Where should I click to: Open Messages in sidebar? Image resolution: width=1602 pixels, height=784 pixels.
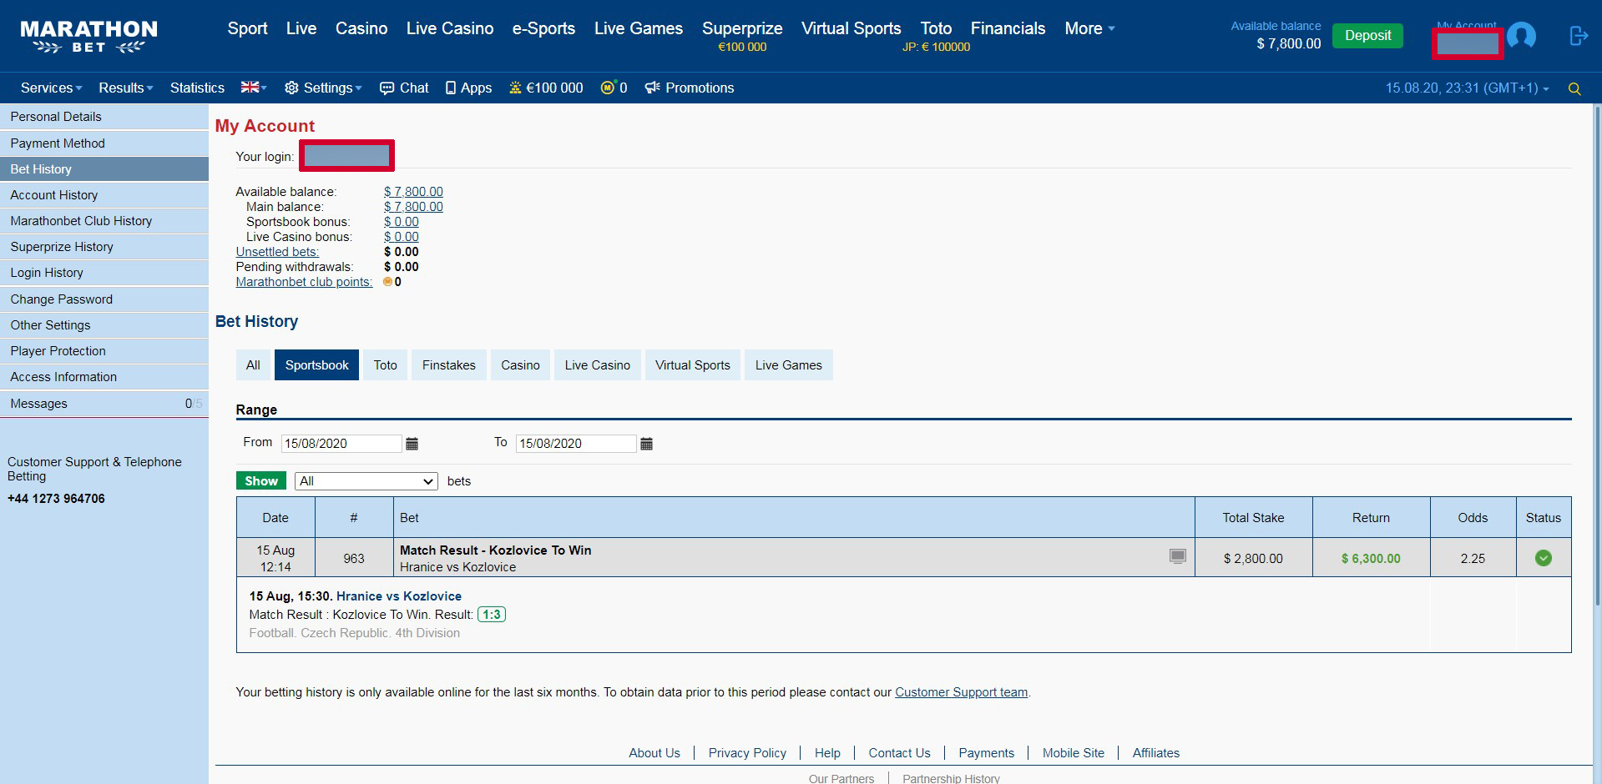(104, 404)
